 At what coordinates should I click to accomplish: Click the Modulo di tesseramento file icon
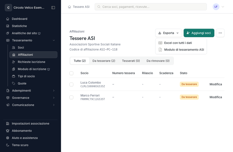160,50
